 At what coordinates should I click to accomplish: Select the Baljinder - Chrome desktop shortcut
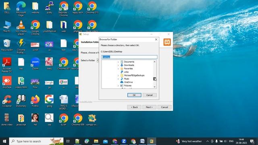(64, 9)
